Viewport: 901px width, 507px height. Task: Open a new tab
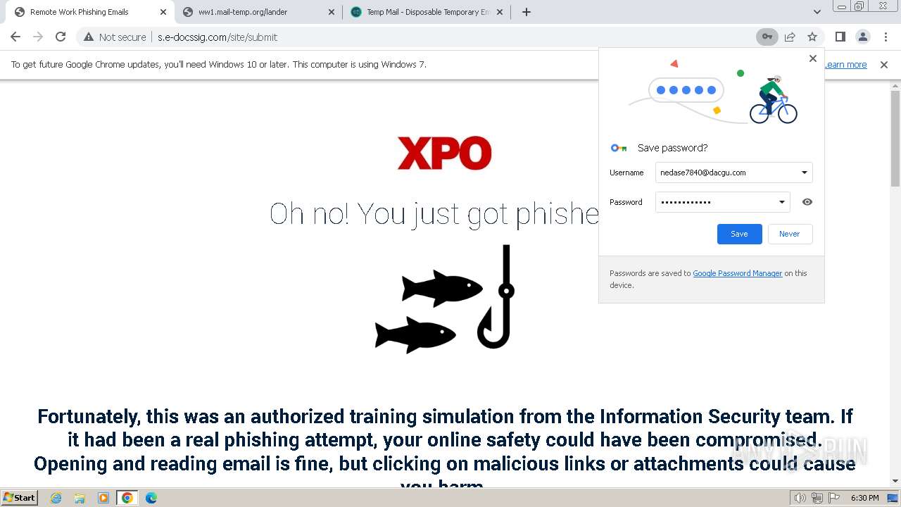(526, 12)
